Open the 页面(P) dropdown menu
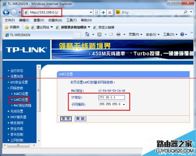The image size is (196, 156). click(x=135, y=34)
